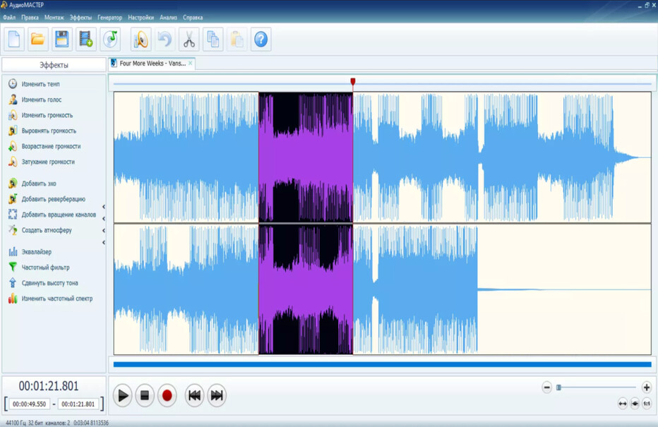Click the selection start time field 00:00:49.550
This screenshot has width=658, height=427.
click(30, 404)
